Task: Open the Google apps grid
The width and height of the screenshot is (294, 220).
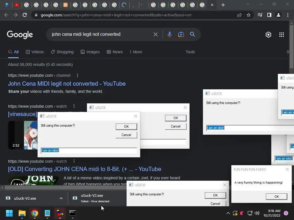Action: pyautogui.click(x=281, y=35)
